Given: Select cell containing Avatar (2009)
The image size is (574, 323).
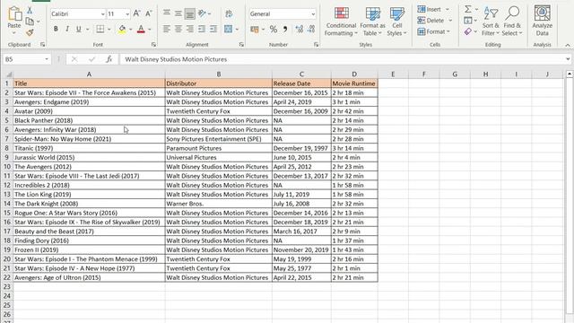Looking at the screenshot, I should coord(89,111).
